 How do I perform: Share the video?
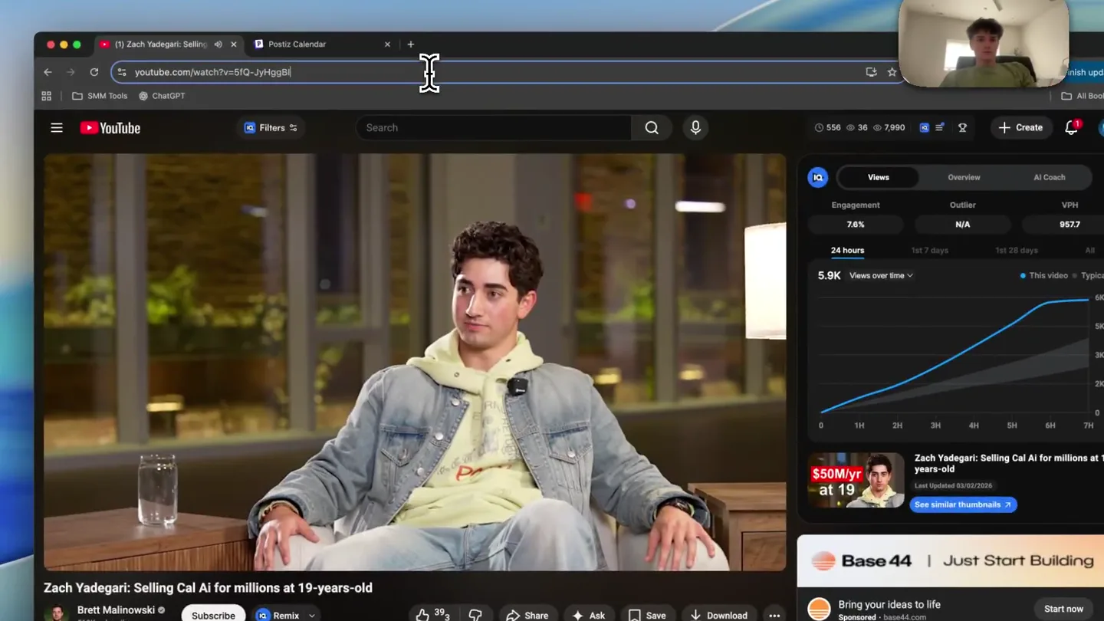(527, 615)
